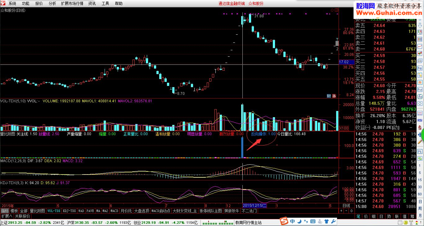Open the 功能 menu
Image resolution: width=424 pixels, height=226 pixels.
point(26,3)
